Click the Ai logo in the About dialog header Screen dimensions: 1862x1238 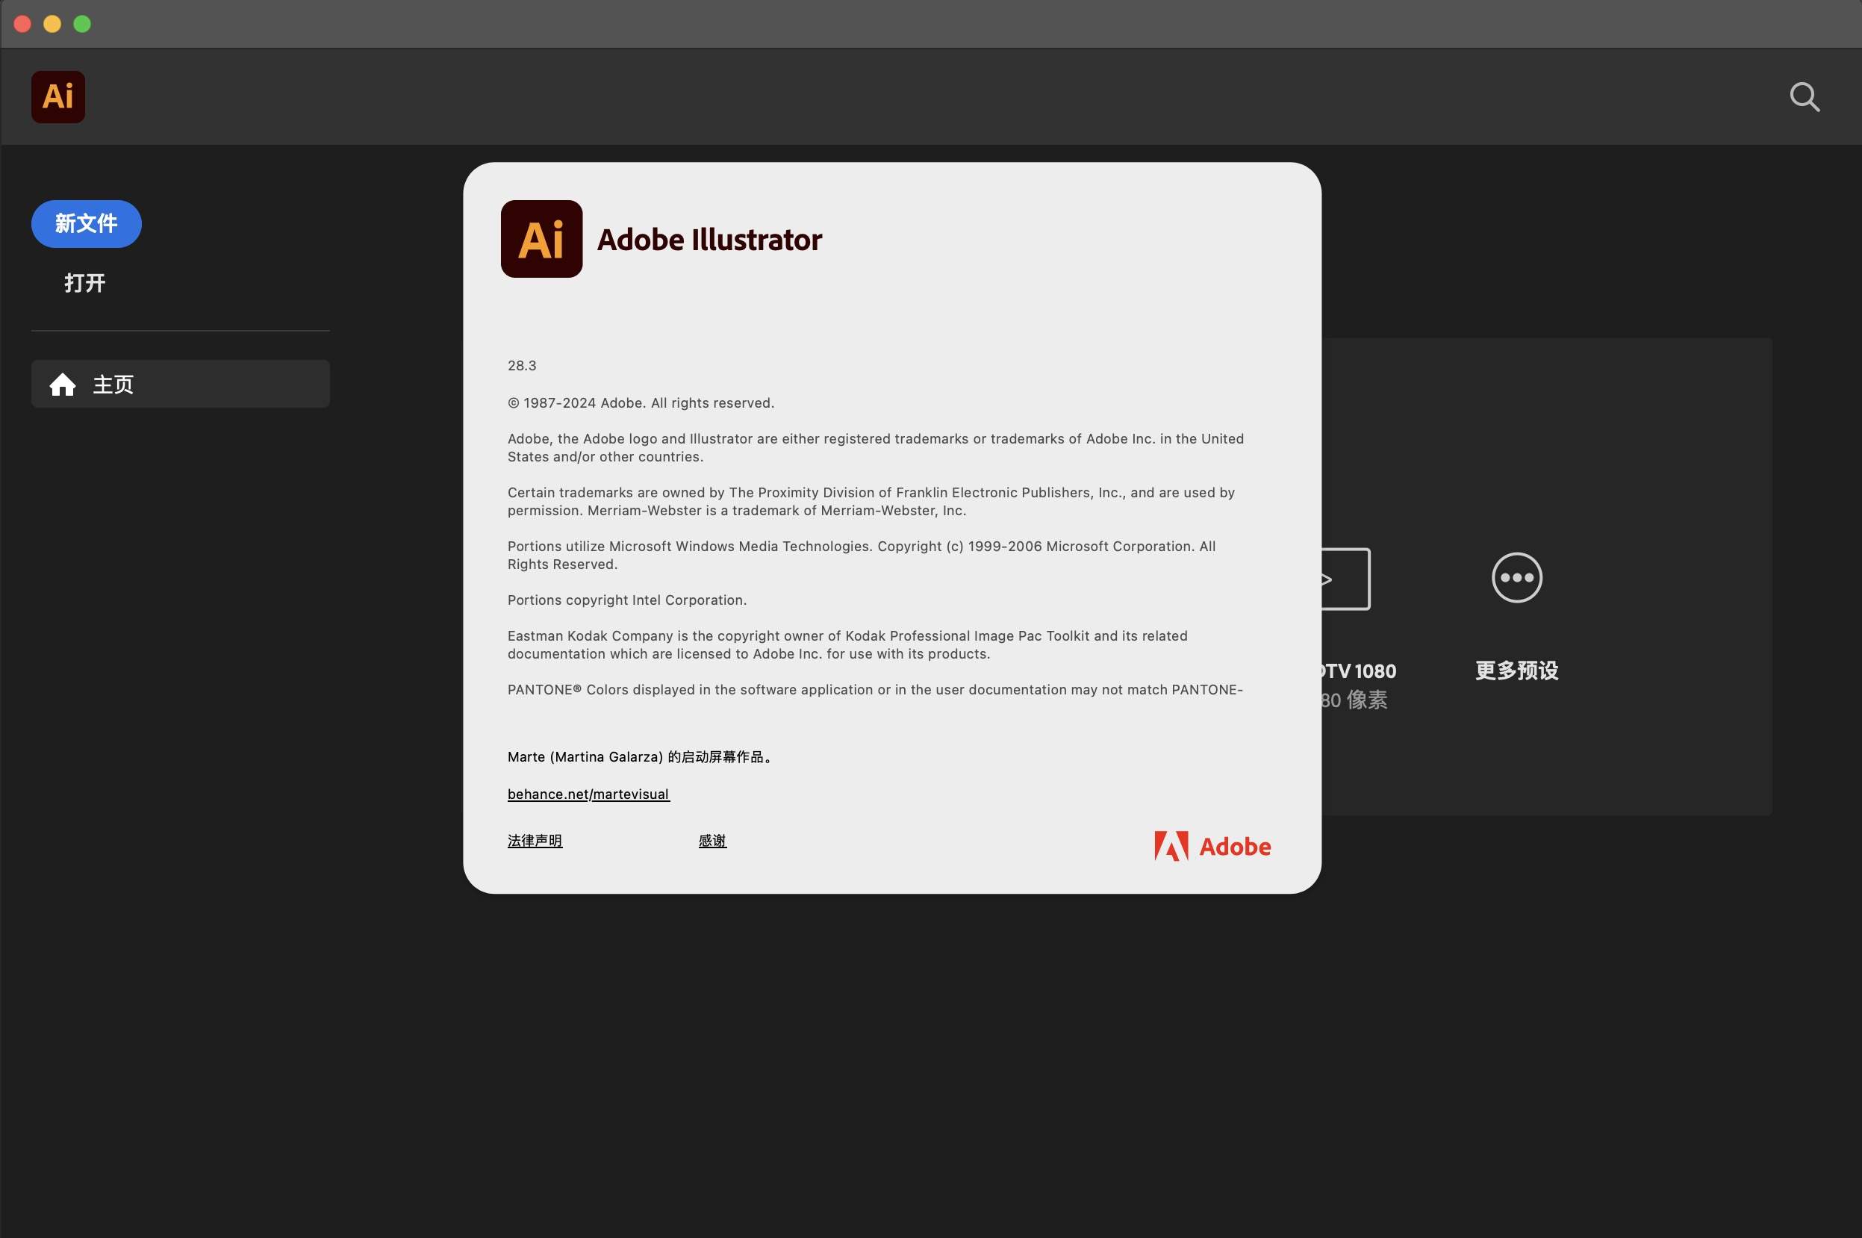pyautogui.click(x=541, y=239)
